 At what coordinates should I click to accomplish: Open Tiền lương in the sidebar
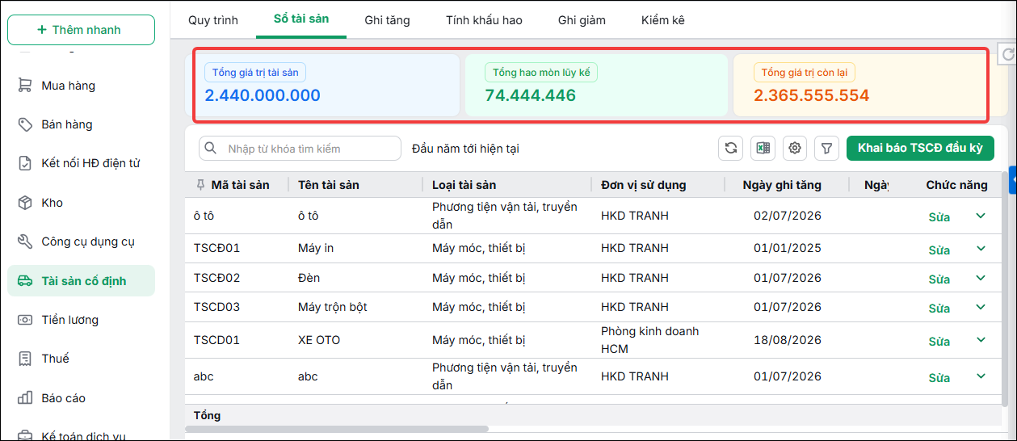tap(81, 320)
